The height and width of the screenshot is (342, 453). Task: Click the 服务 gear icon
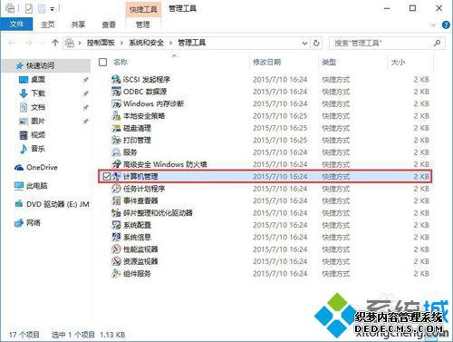(116, 152)
